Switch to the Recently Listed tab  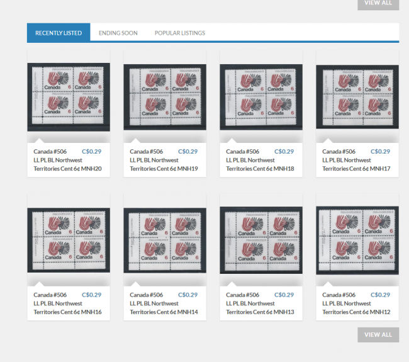[x=59, y=33]
